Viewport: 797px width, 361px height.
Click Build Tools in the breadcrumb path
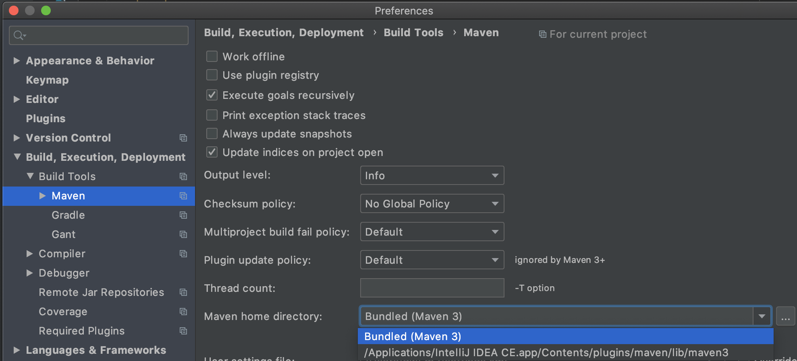413,33
